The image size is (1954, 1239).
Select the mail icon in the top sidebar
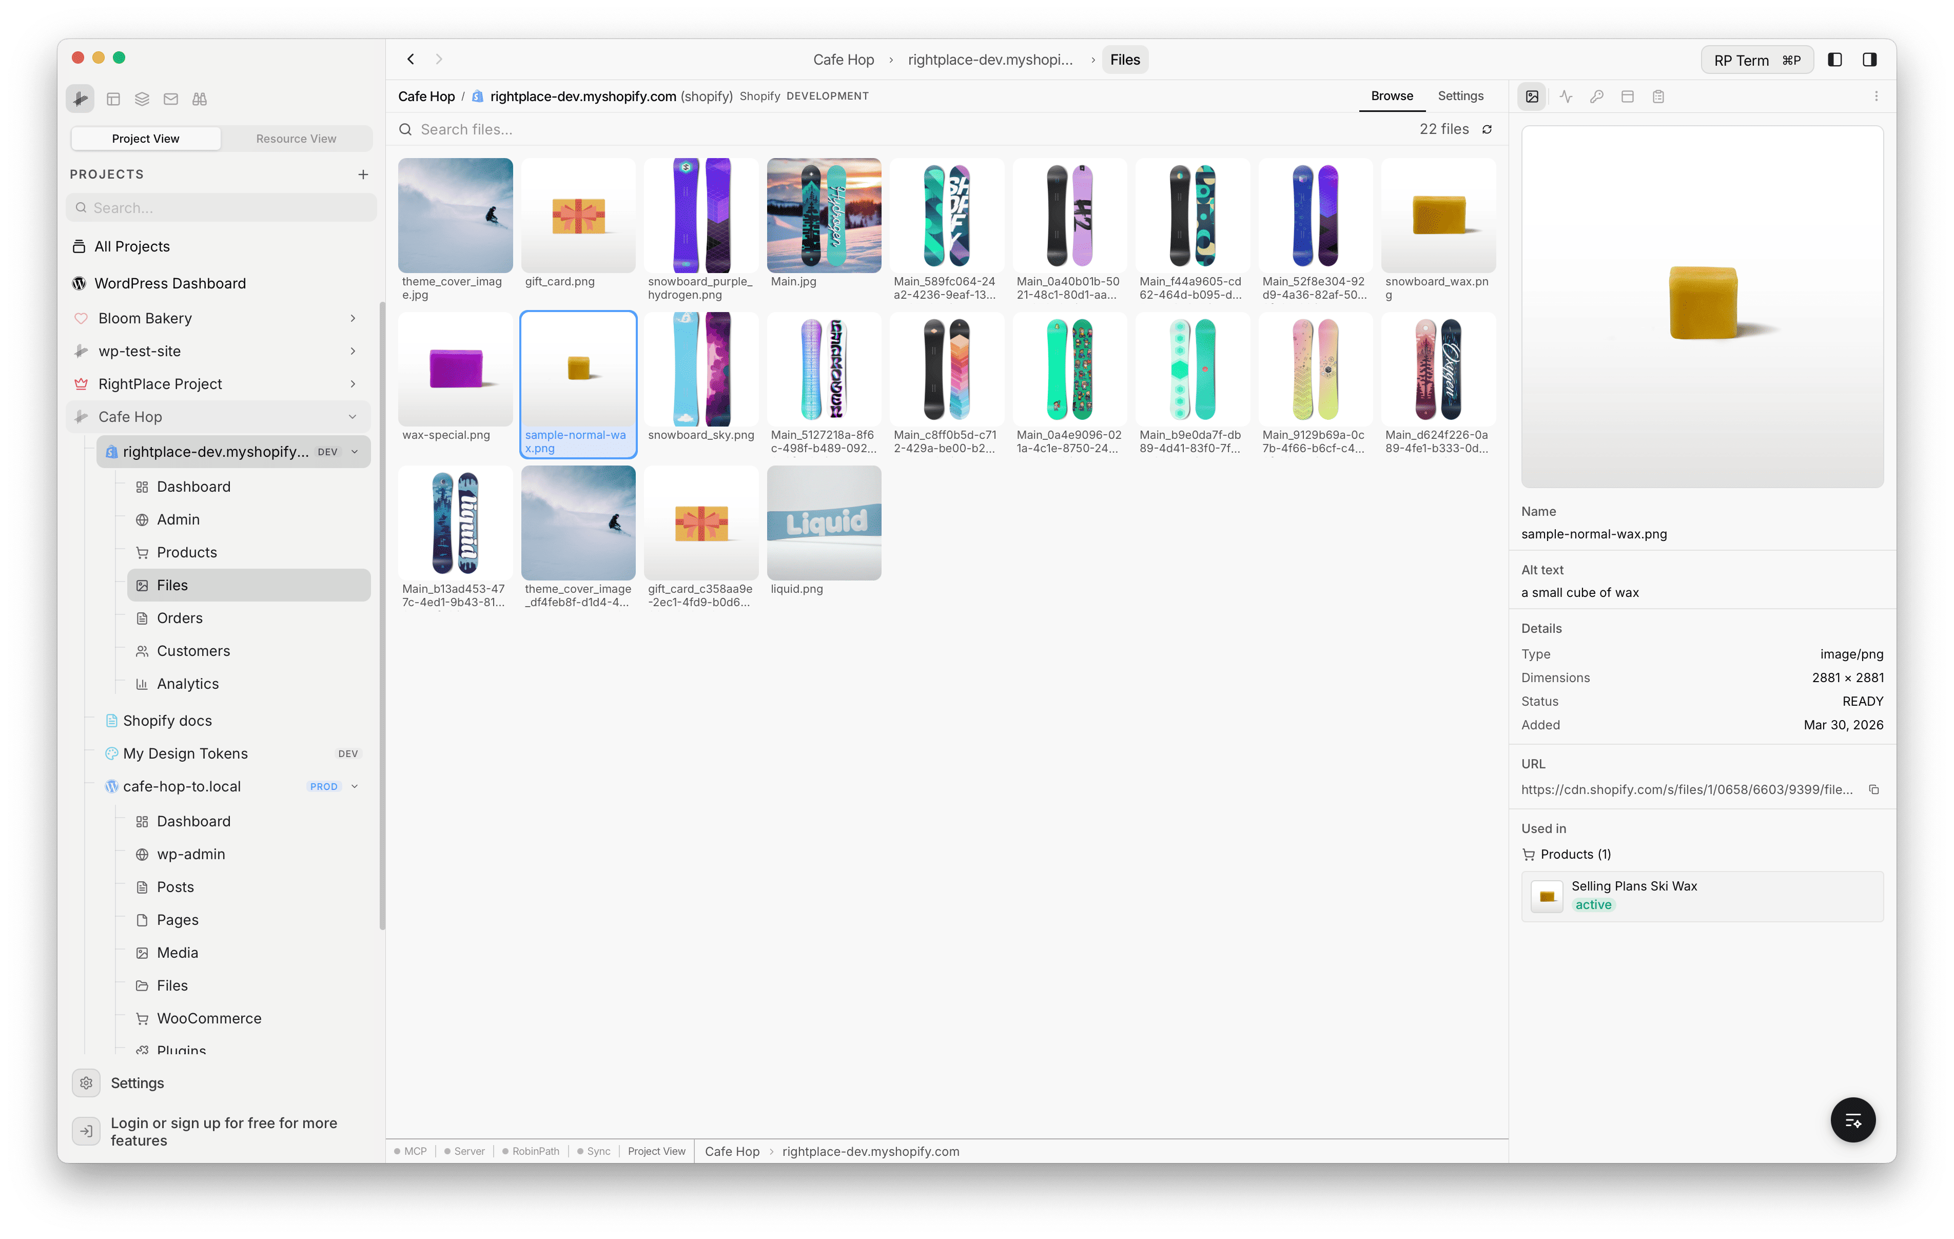(x=170, y=98)
